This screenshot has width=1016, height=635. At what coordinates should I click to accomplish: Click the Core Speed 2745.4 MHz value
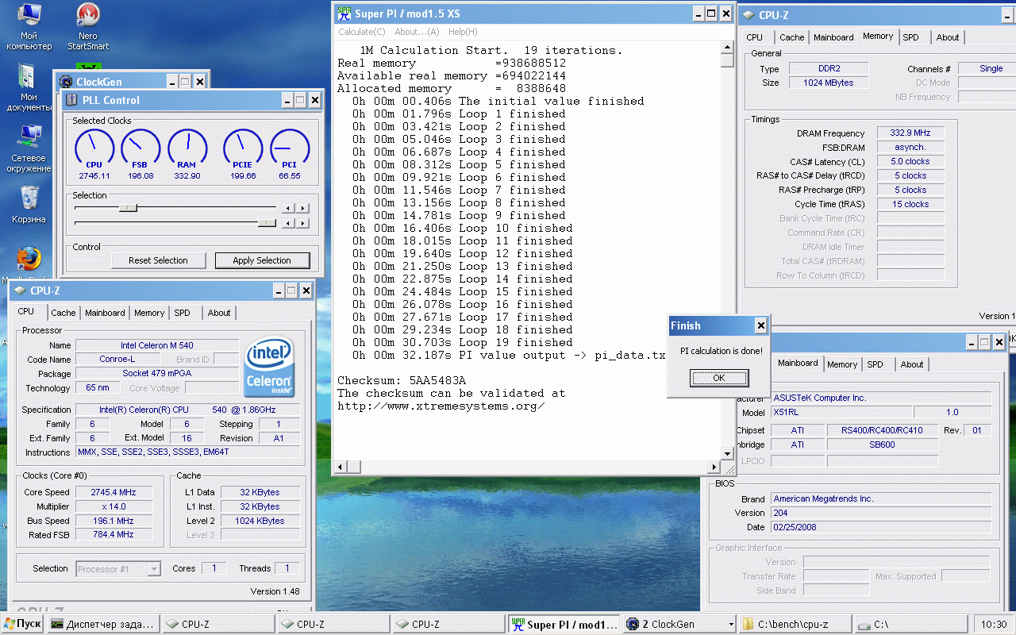click(114, 492)
